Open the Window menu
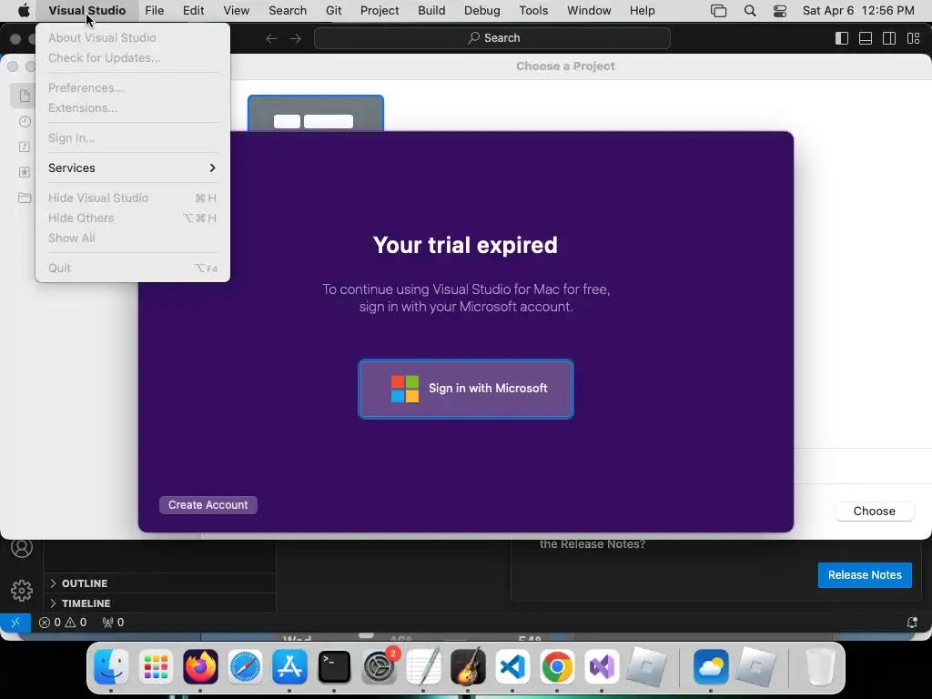Viewport: 932px width, 699px height. 589,11
